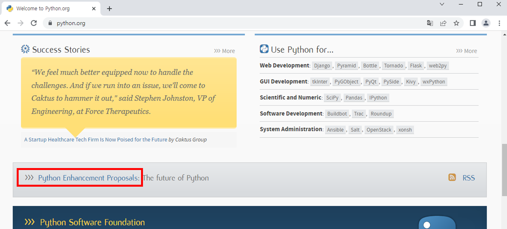Click the Use Python for section icon

pos(264,49)
